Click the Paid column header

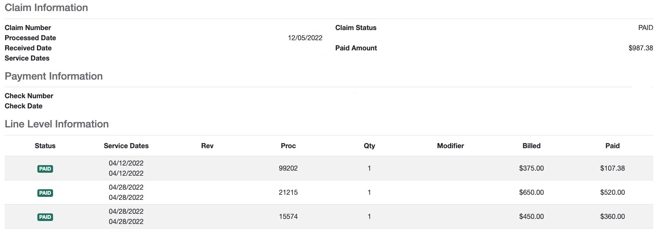coord(612,146)
